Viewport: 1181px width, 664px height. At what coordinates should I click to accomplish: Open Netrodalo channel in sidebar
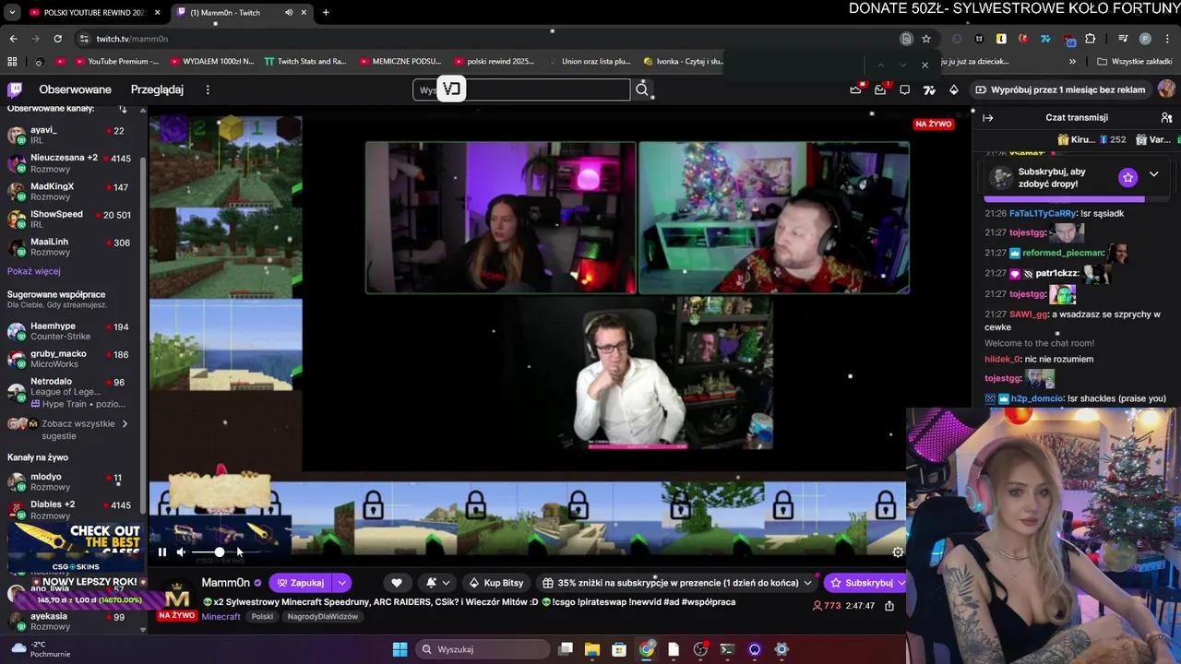pos(72,391)
